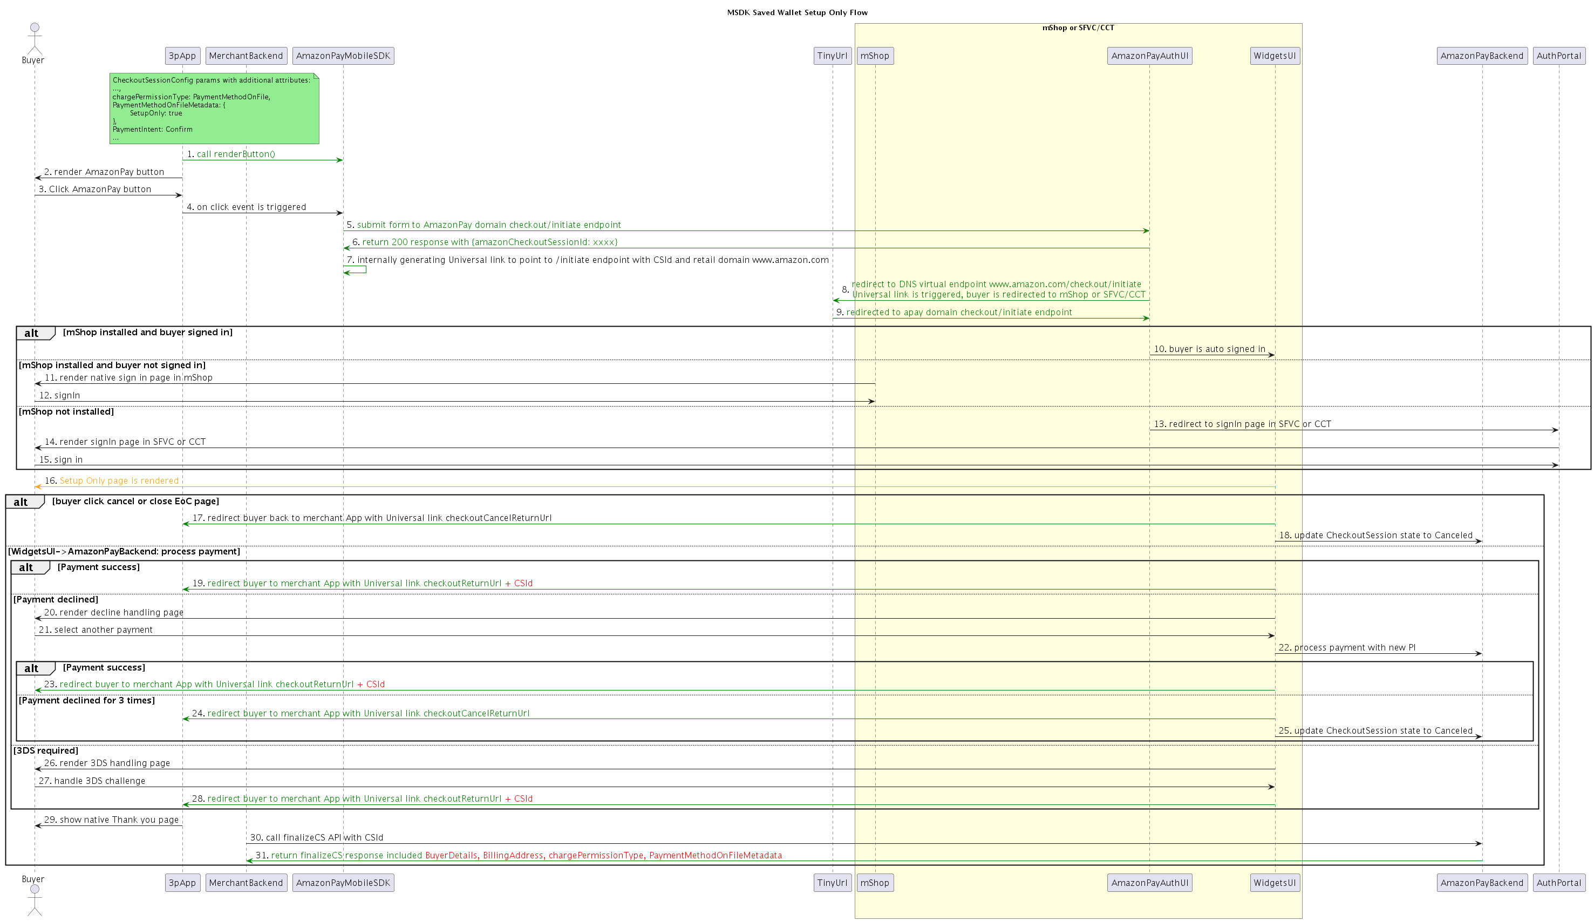This screenshot has height=921, width=1594.
Task: Click message '30. call finalizeCS API with CSId'
Action: click(x=316, y=837)
